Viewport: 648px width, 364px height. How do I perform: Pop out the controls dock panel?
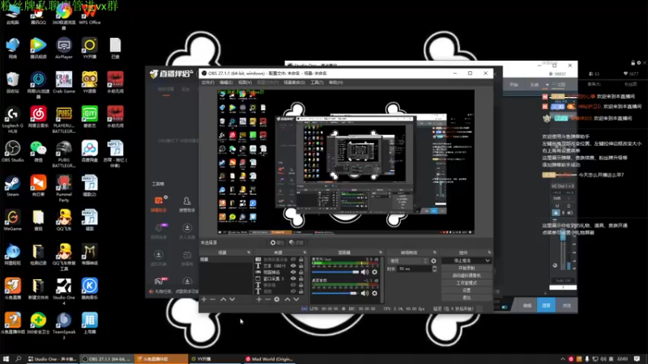489,252
